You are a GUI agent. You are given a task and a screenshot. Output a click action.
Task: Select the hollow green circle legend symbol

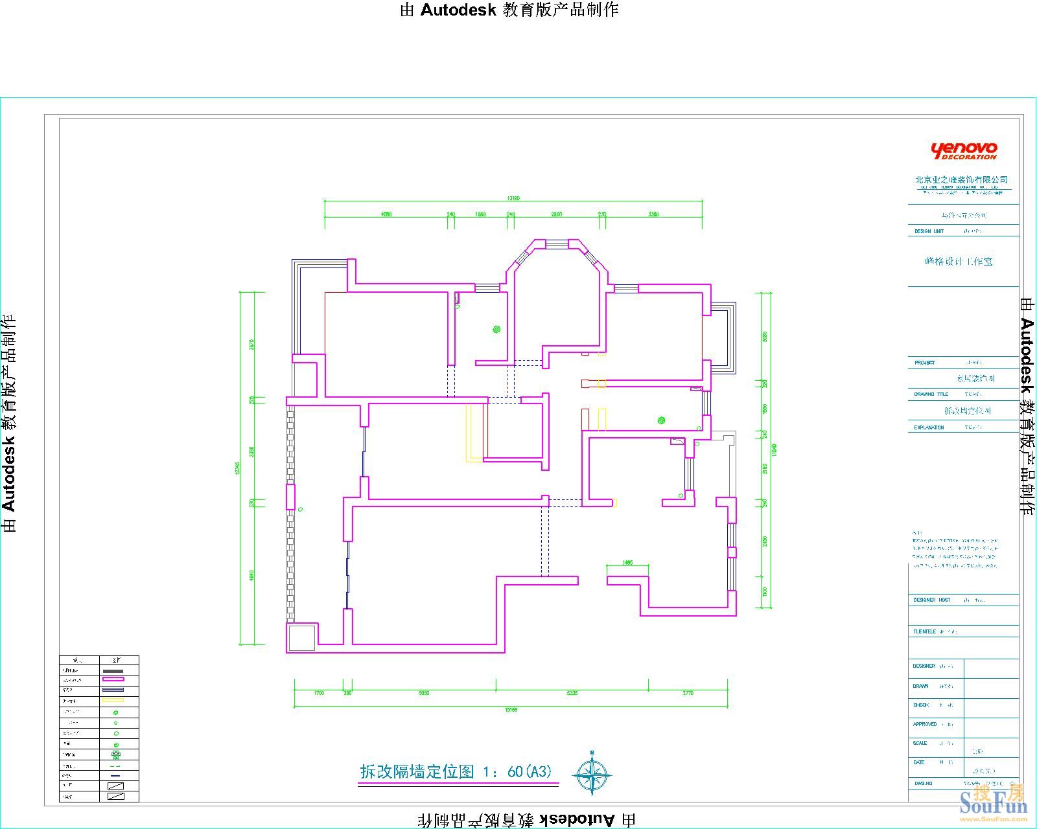(116, 733)
